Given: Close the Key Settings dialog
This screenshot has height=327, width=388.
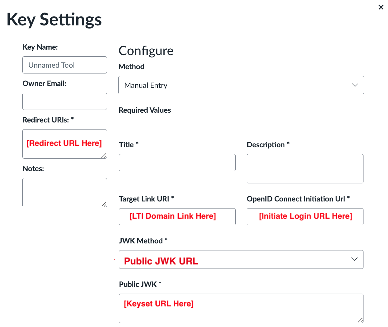Looking at the screenshot, I should 381,7.
